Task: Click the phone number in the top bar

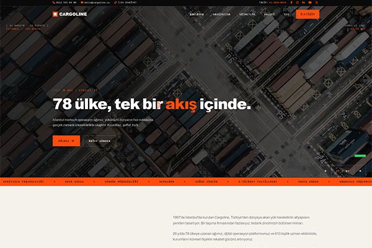Action: point(66,2)
